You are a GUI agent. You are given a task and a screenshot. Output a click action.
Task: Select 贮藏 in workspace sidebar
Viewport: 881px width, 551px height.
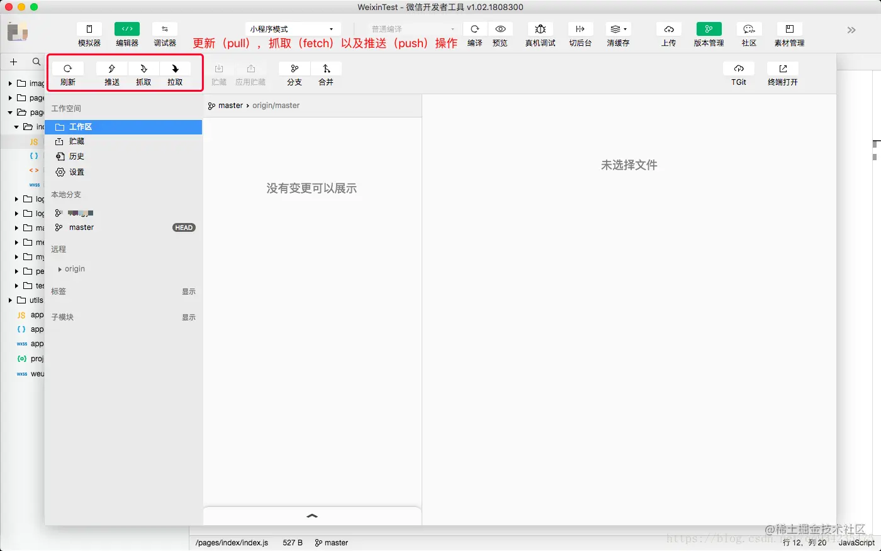[123, 141]
